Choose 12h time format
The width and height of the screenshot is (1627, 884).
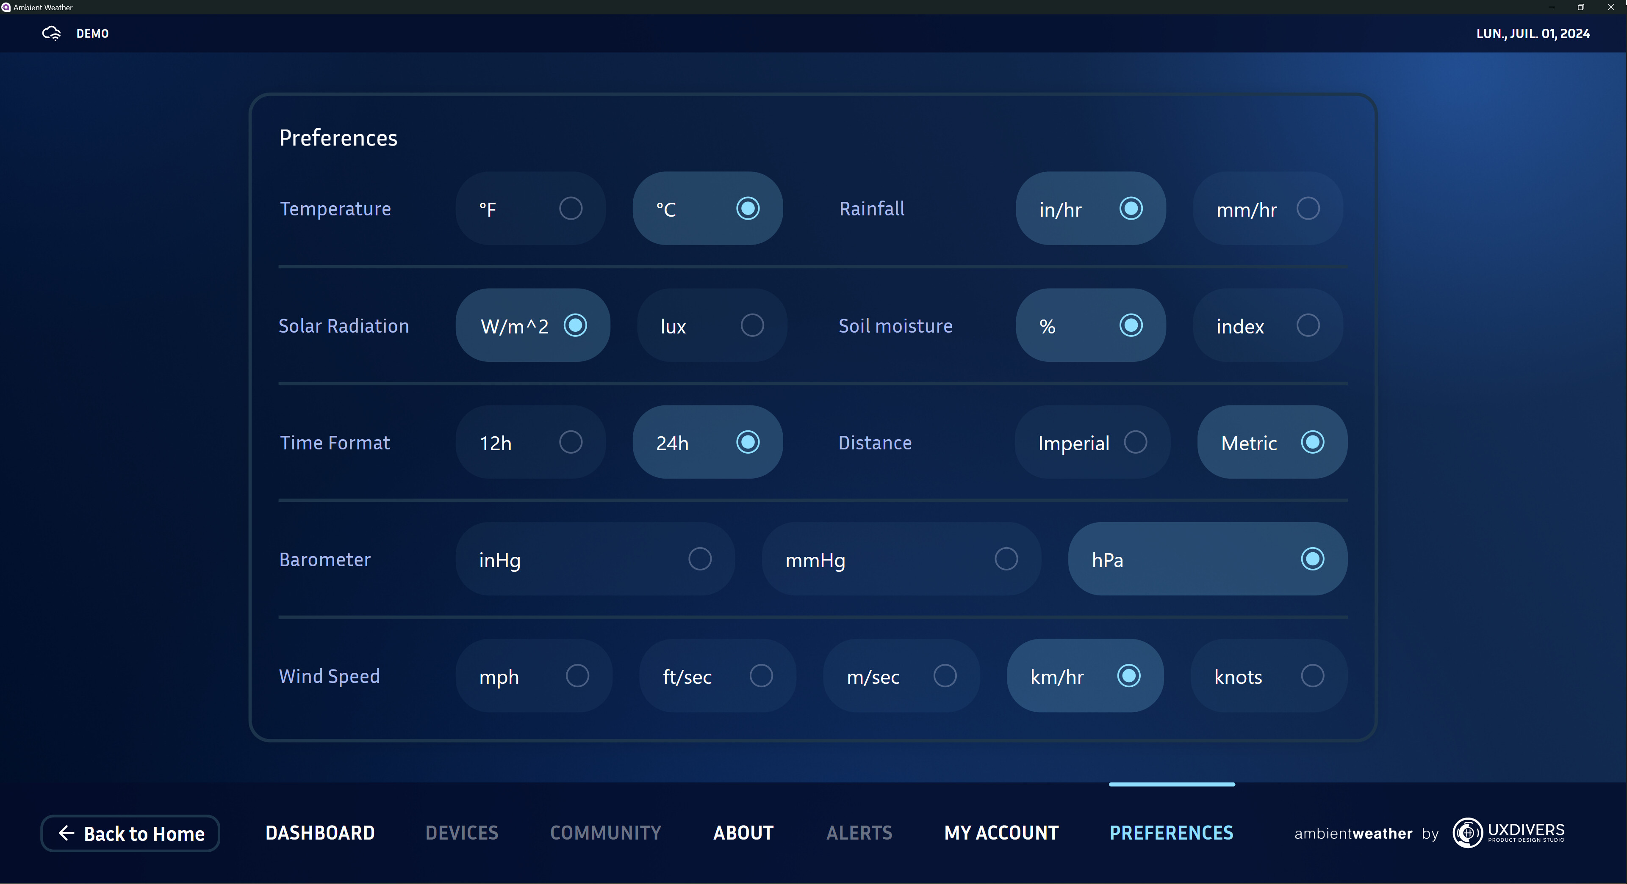[530, 442]
